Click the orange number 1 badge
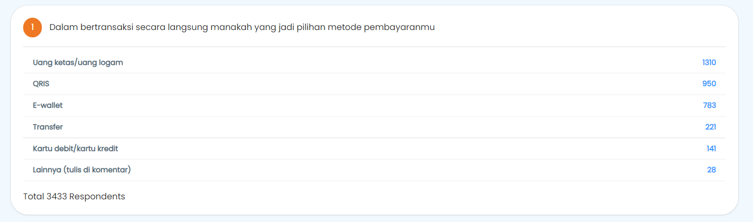753x222 pixels. tap(33, 28)
